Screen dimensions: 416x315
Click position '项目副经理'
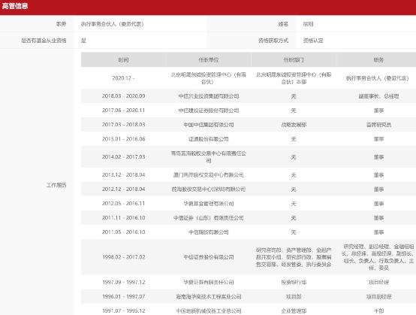(x=378, y=296)
